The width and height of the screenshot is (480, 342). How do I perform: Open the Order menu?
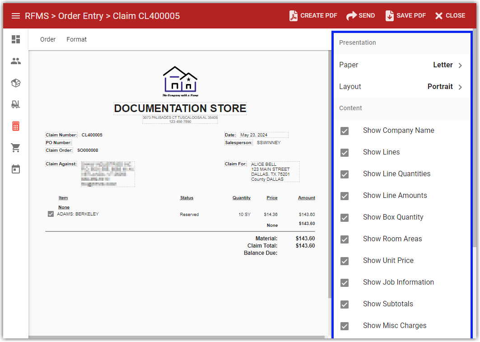point(48,39)
